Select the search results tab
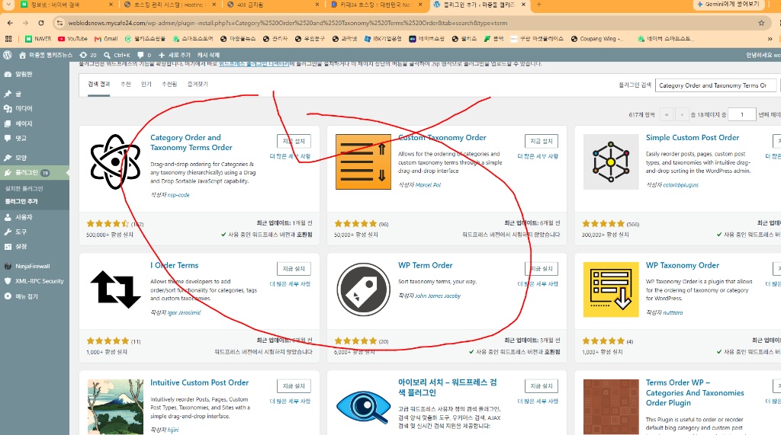This screenshot has height=435, width=781. (98, 84)
